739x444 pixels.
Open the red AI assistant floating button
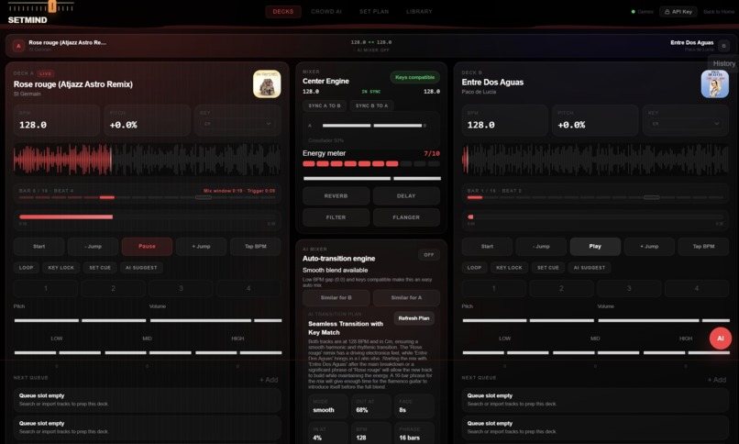pyautogui.click(x=720, y=338)
